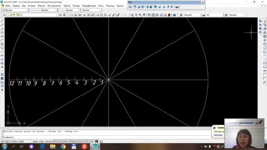The width and height of the screenshot is (267, 150).
Task: Select the Polygon draw tool
Action: point(2,32)
